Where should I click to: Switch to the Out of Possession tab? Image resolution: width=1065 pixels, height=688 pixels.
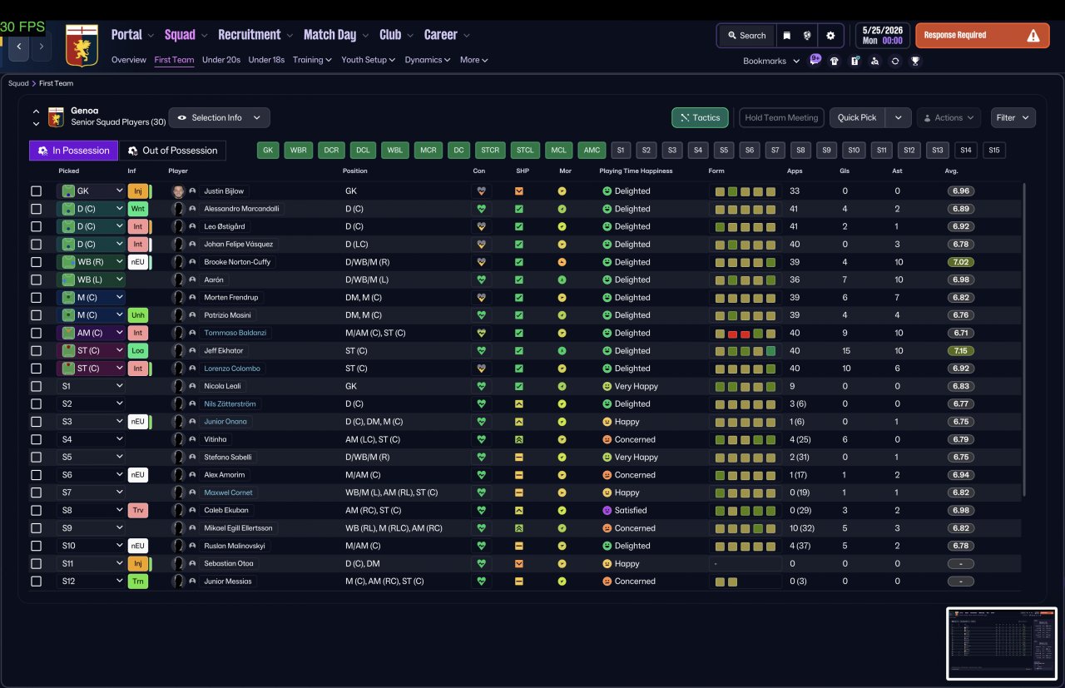(173, 151)
